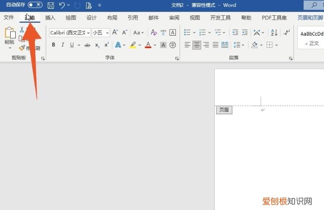Click the Grow Font icon
The width and height of the screenshot is (324, 210).
coord(115,32)
